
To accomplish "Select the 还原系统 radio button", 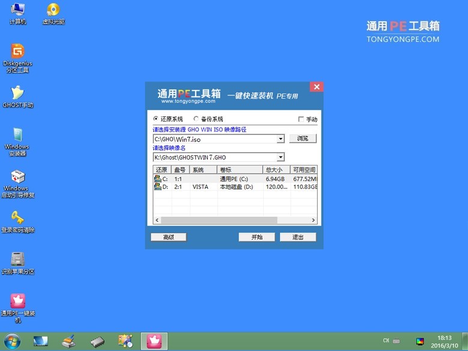I will (x=156, y=119).
